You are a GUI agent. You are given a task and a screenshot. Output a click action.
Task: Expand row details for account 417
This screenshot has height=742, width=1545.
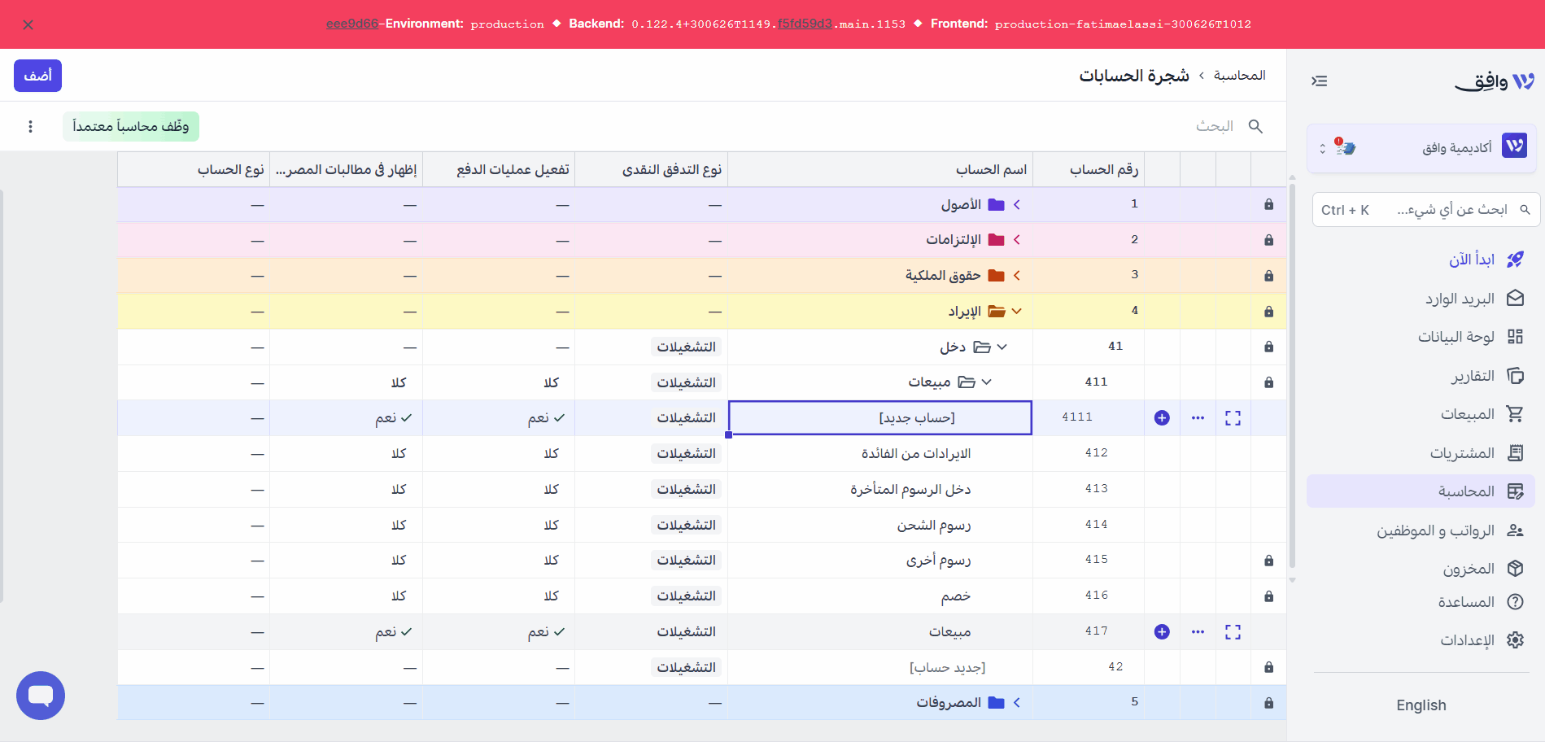coord(1233,632)
